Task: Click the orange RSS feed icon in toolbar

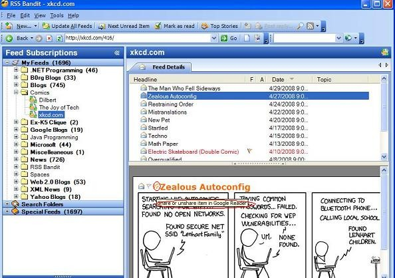Action: click(x=310, y=26)
